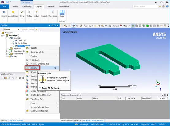The image size is (170, 126).
Task: Open the Edge display options
Action: [37, 15]
